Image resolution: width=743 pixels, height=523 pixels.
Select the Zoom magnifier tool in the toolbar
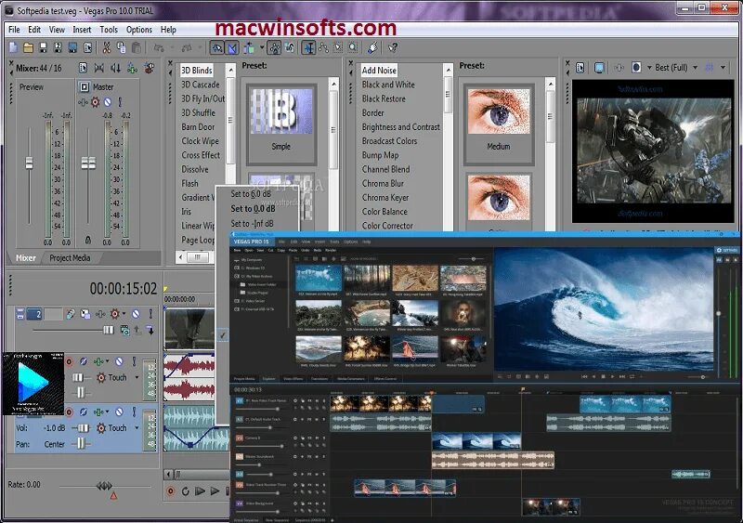click(x=353, y=47)
